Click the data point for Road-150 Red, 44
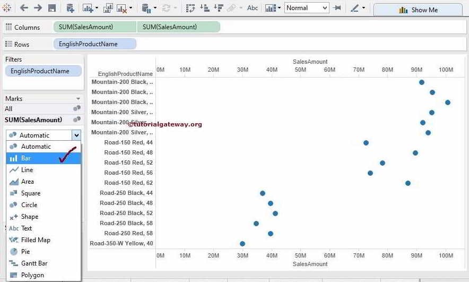 (x=366, y=143)
